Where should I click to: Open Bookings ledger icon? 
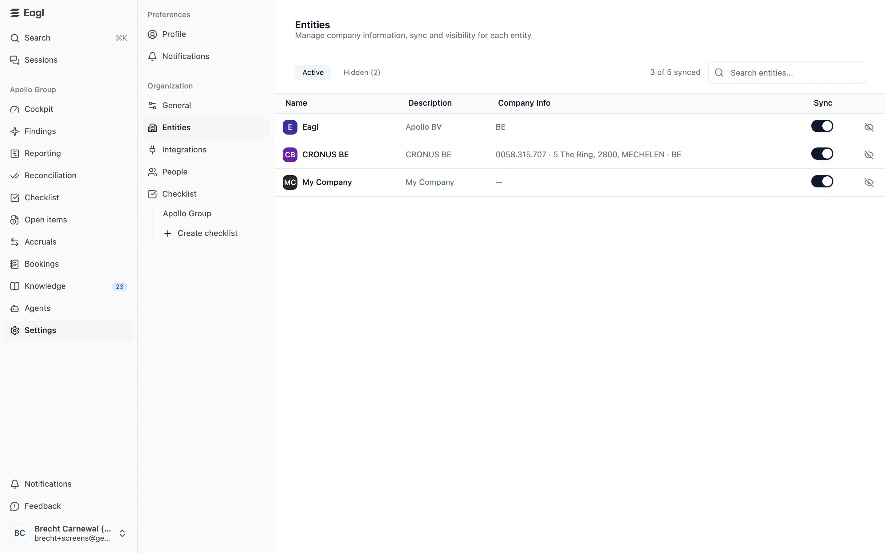[x=15, y=264]
